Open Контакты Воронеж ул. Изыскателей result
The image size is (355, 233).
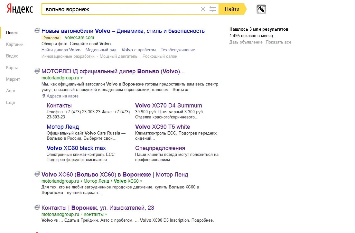pos(98,208)
